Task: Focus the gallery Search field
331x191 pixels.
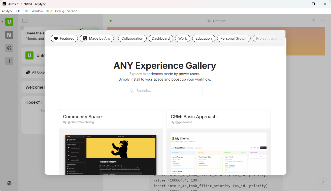Action: click(165, 91)
